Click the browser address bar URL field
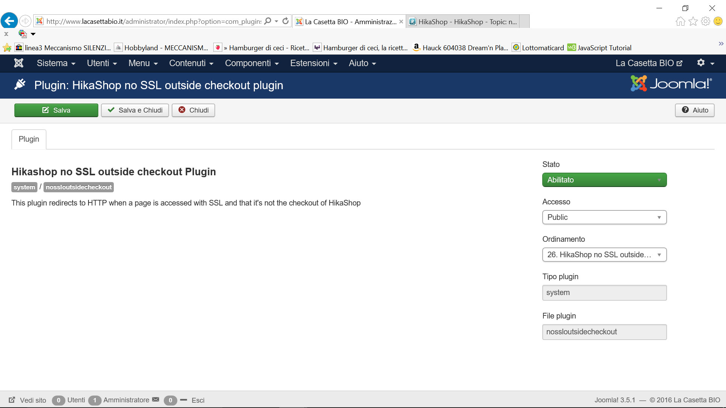The image size is (726, 408). point(153,22)
